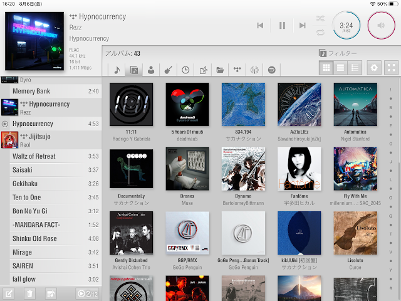Play Shinku Old Rose in the queue
Screen dimensions: 401x301
tap(56, 238)
